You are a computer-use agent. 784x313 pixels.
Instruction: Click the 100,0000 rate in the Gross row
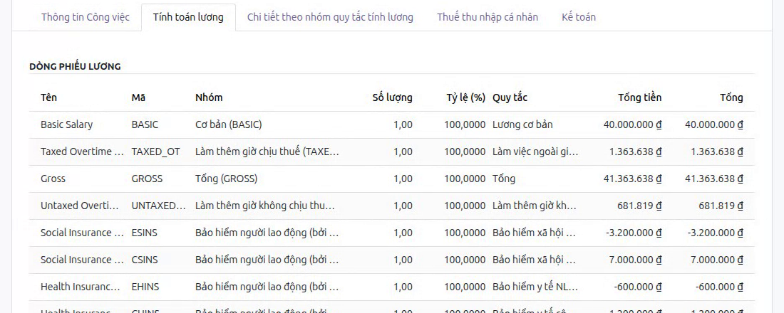click(x=465, y=179)
